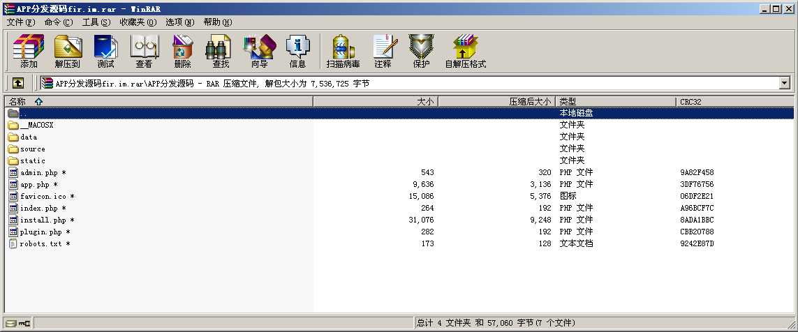This screenshot has height=332, width=798.
Task: Click the disk drive icon in status bar
Action: [x=10, y=323]
